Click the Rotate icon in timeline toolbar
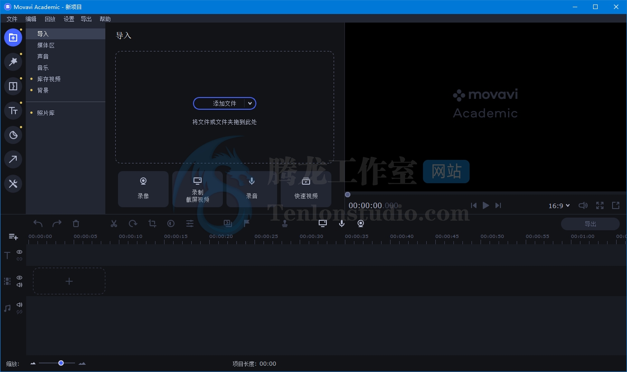This screenshot has height=372, width=627. click(133, 223)
